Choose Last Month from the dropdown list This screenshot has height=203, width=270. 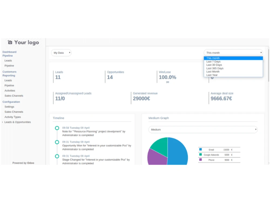233,72
